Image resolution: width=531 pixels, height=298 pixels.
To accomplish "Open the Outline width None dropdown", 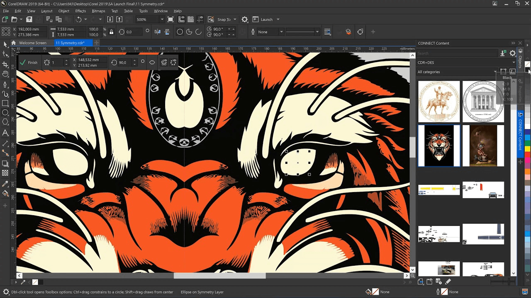I will [x=281, y=32].
